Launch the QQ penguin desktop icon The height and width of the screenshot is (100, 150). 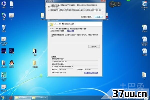click(11, 64)
